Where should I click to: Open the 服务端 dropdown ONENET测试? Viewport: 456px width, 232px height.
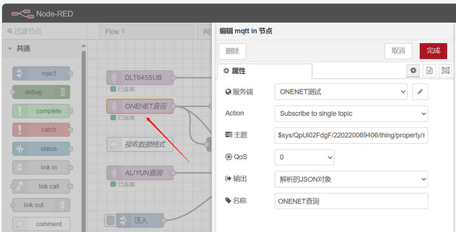pyautogui.click(x=341, y=92)
